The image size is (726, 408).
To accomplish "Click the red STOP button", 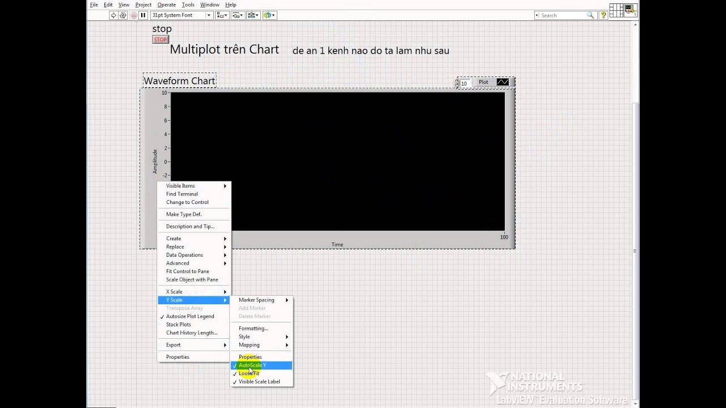I will 161,40.
